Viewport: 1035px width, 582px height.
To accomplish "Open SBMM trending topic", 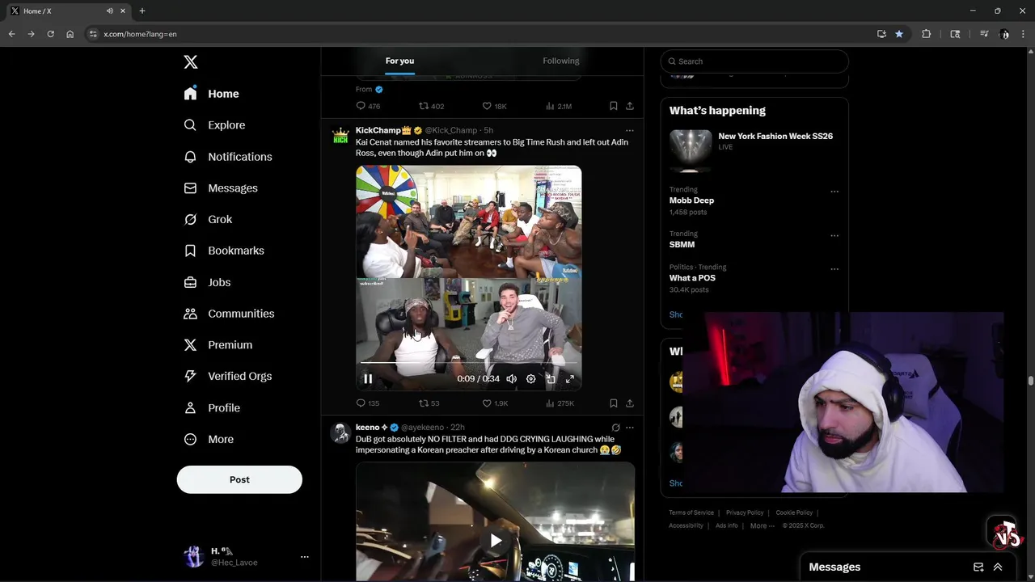I will tap(682, 244).
